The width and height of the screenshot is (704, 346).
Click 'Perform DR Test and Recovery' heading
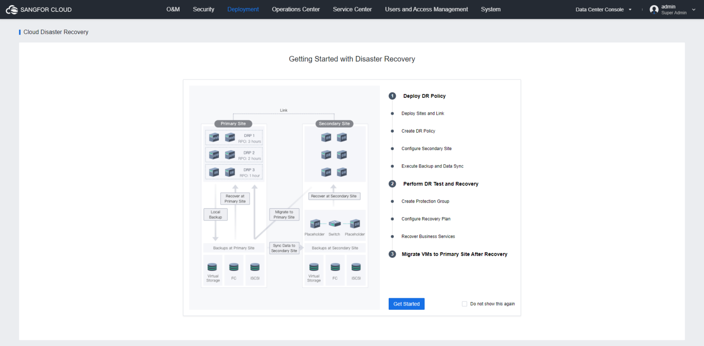(x=441, y=184)
